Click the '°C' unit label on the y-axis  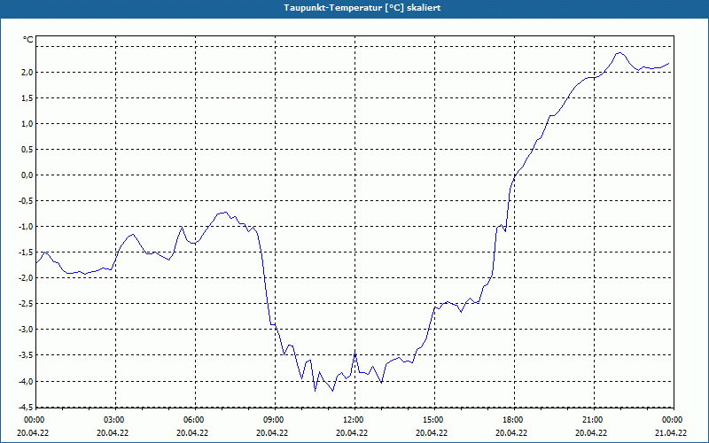tap(28, 40)
